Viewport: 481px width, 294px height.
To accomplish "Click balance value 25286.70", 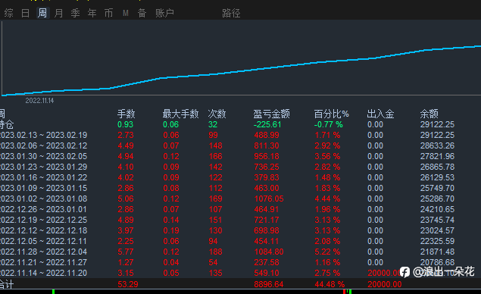I will (437, 199).
